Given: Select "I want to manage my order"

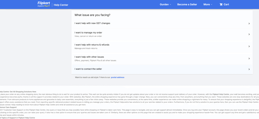Looking at the screenshot, I should [88, 33].
